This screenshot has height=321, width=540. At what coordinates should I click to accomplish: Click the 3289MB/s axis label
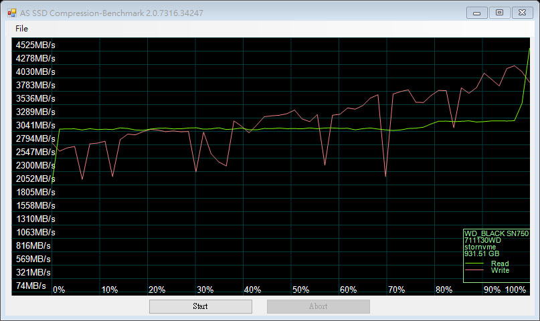click(x=35, y=112)
